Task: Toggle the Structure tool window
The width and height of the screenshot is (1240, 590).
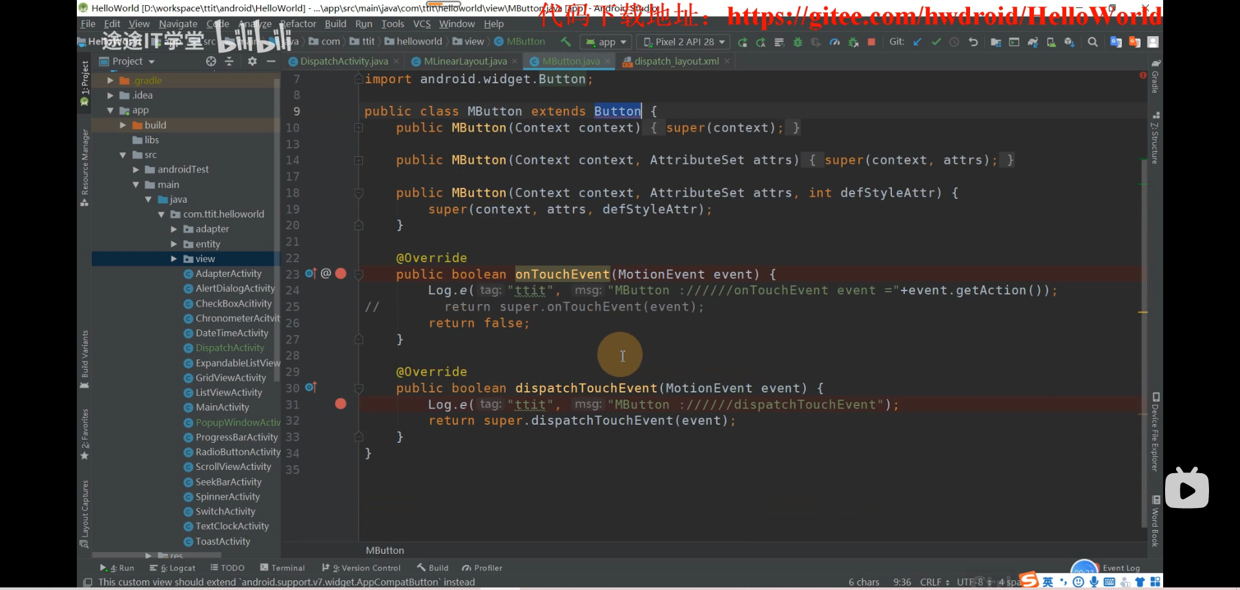Action: tap(1155, 138)
